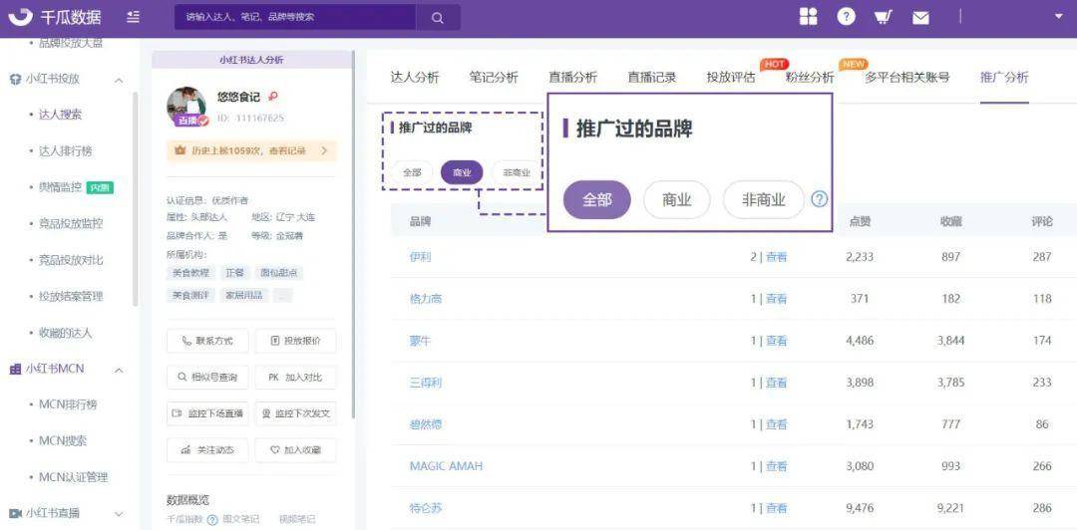This screenshot has width=1077, height=530.
Task: Click the profile panel vertical scrollbar
Action: [x=354, y=233]
